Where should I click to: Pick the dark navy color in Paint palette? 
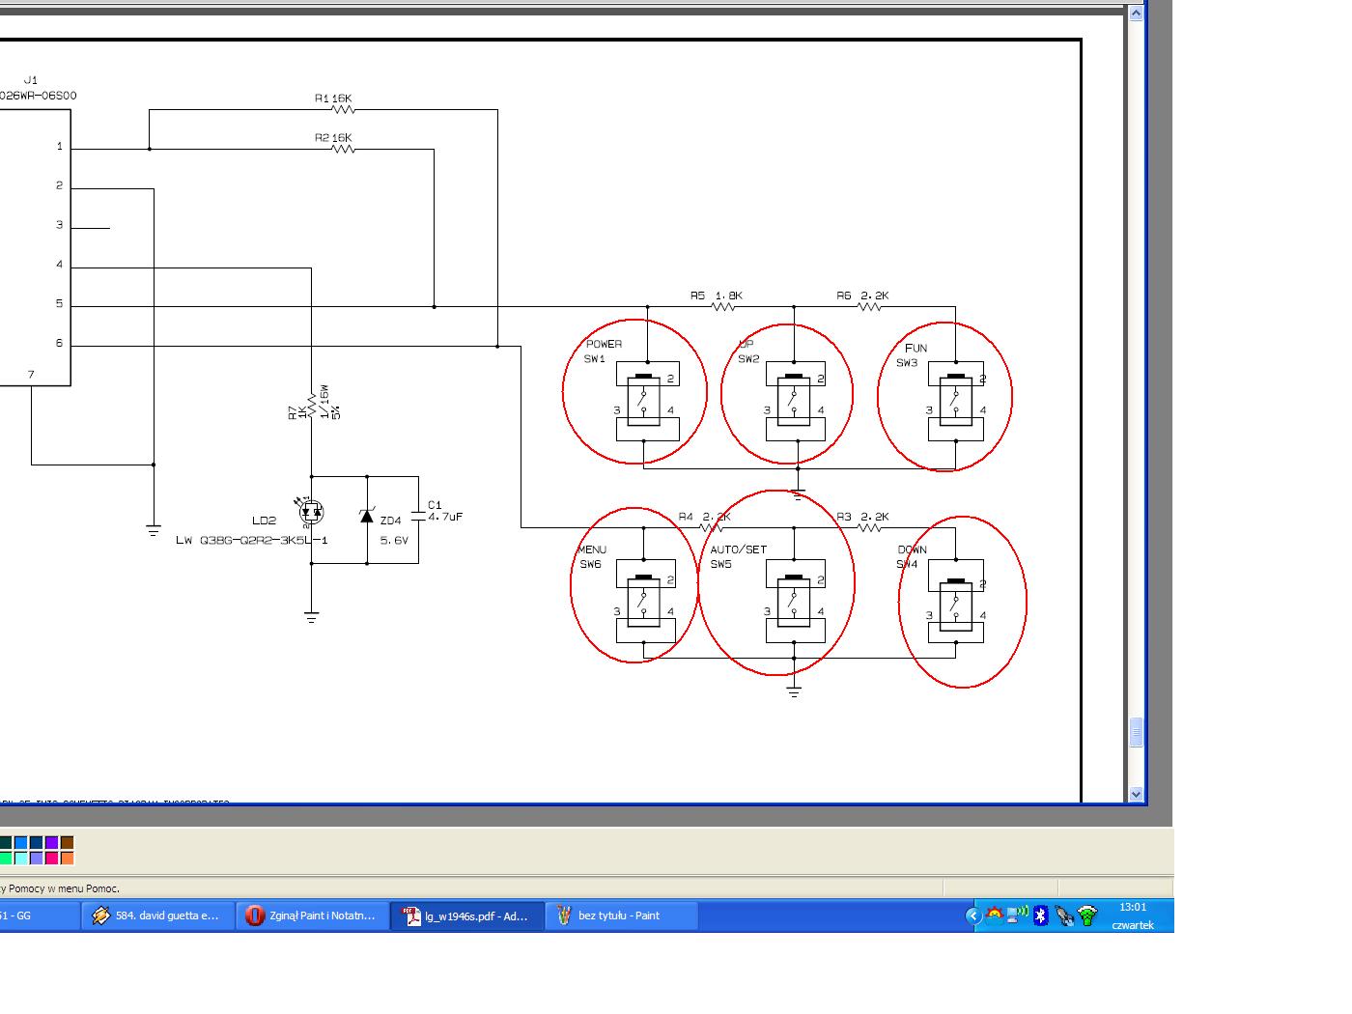click(x=36, y=843)
